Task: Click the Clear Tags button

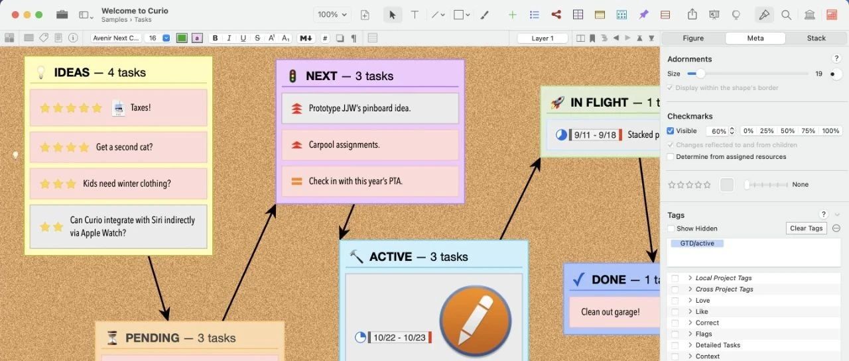Action: 807,229
